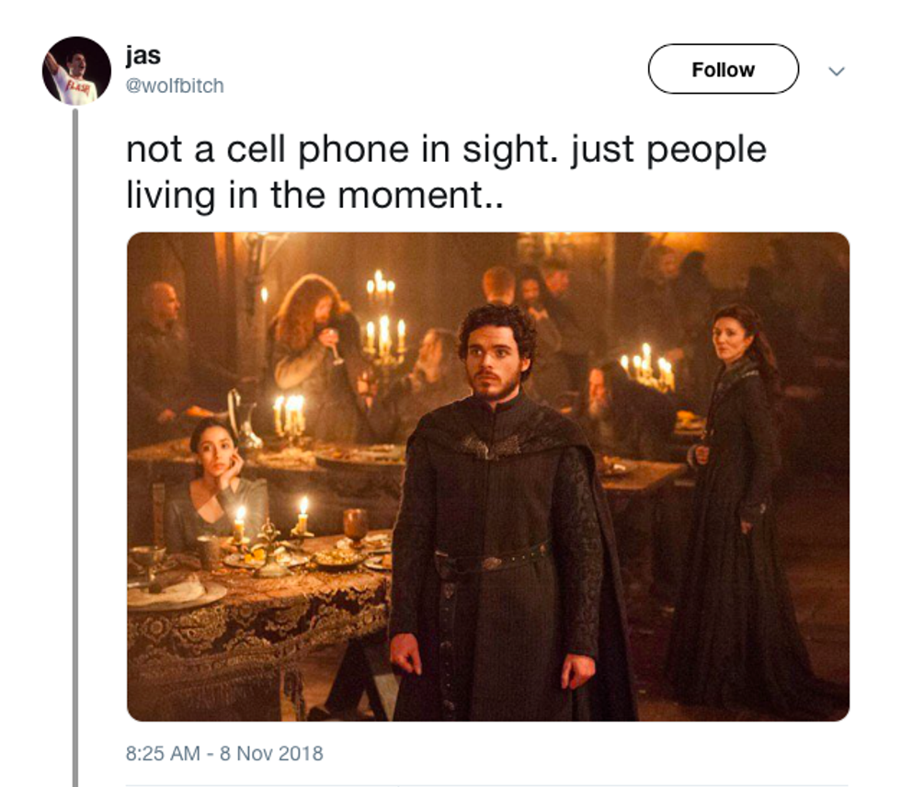
Task: Open the attached banquet hall photo
Action: point(488,476)
